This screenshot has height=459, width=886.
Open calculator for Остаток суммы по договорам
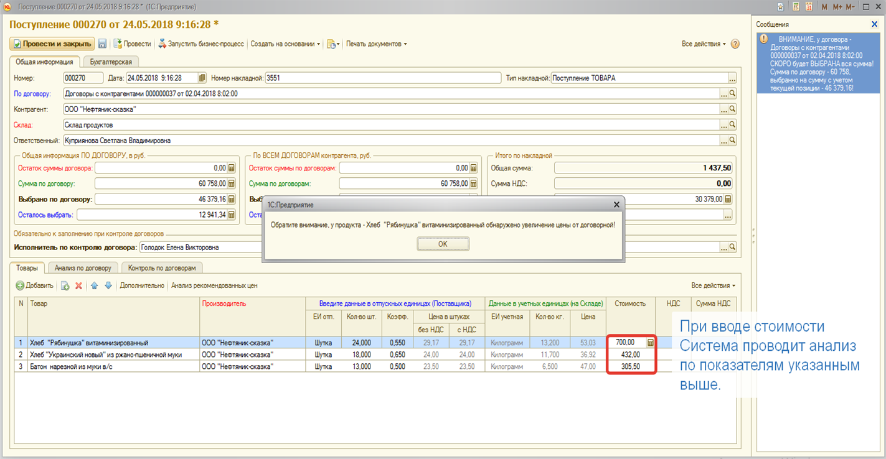coord(473,168)
